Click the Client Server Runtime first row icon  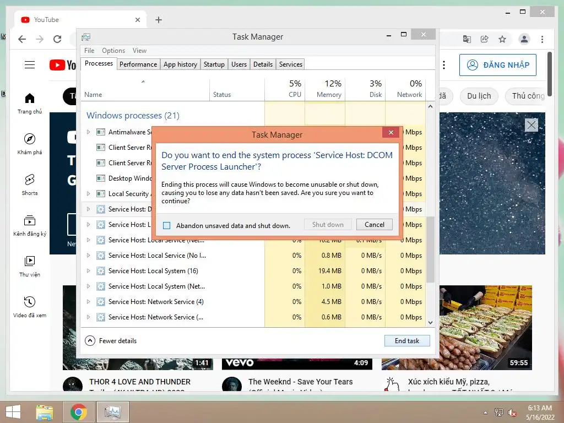tap(101, 148)
